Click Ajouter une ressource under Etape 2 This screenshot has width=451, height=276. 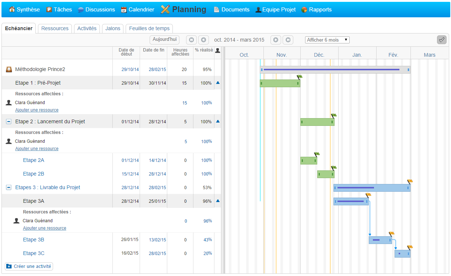pyautogui.click(x=37, y=149)
